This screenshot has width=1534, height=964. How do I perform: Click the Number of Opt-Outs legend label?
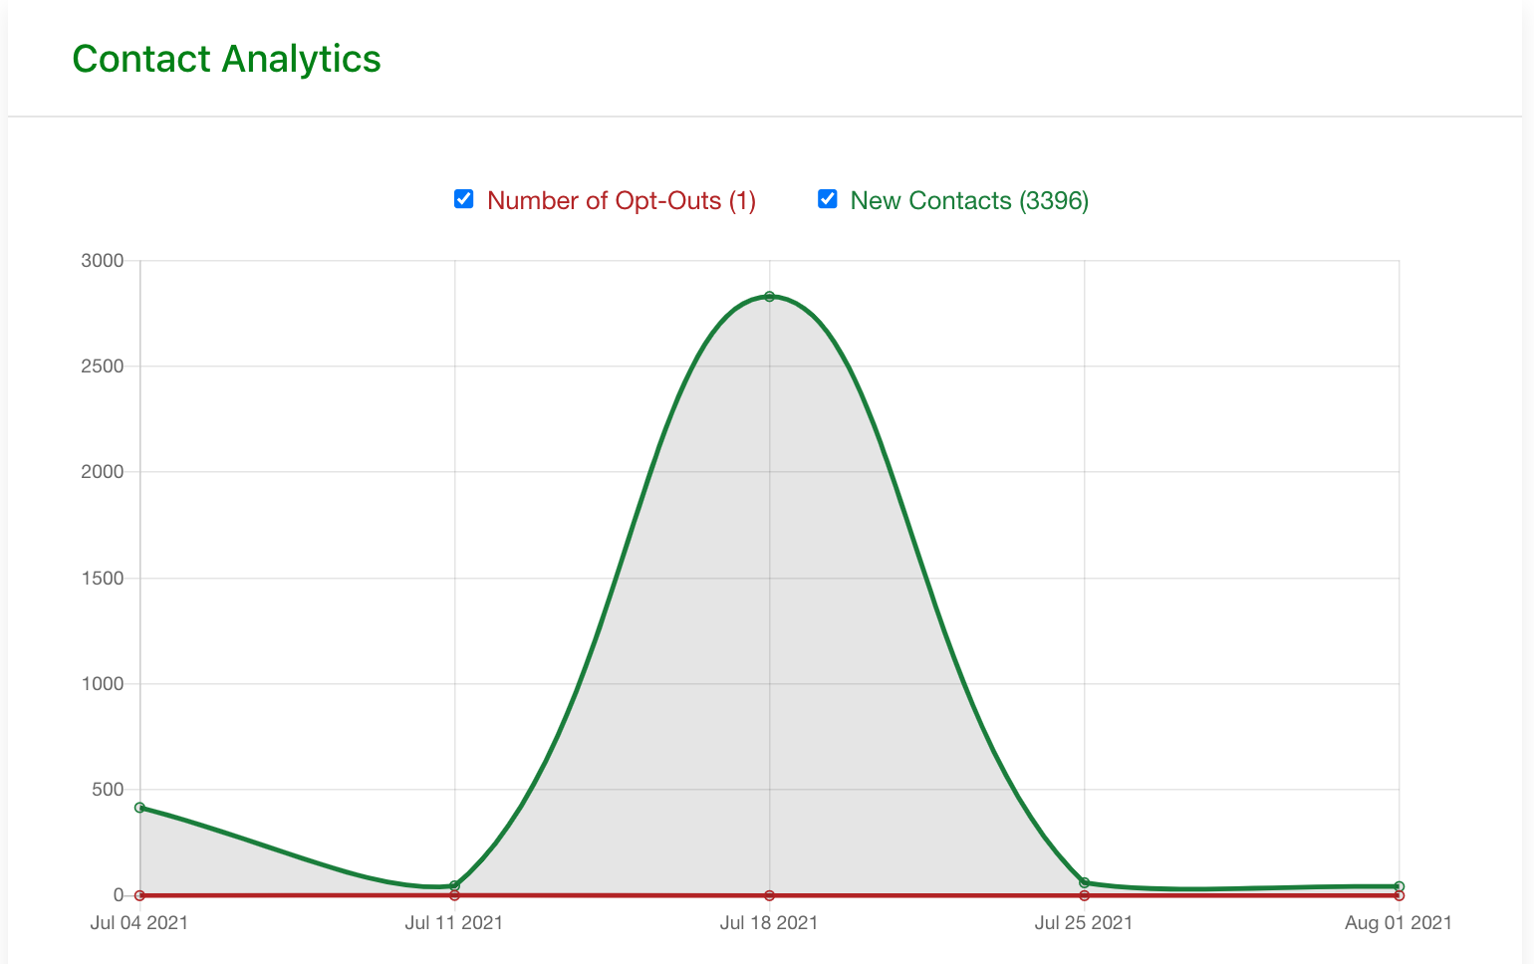click(x=622, y=200)
